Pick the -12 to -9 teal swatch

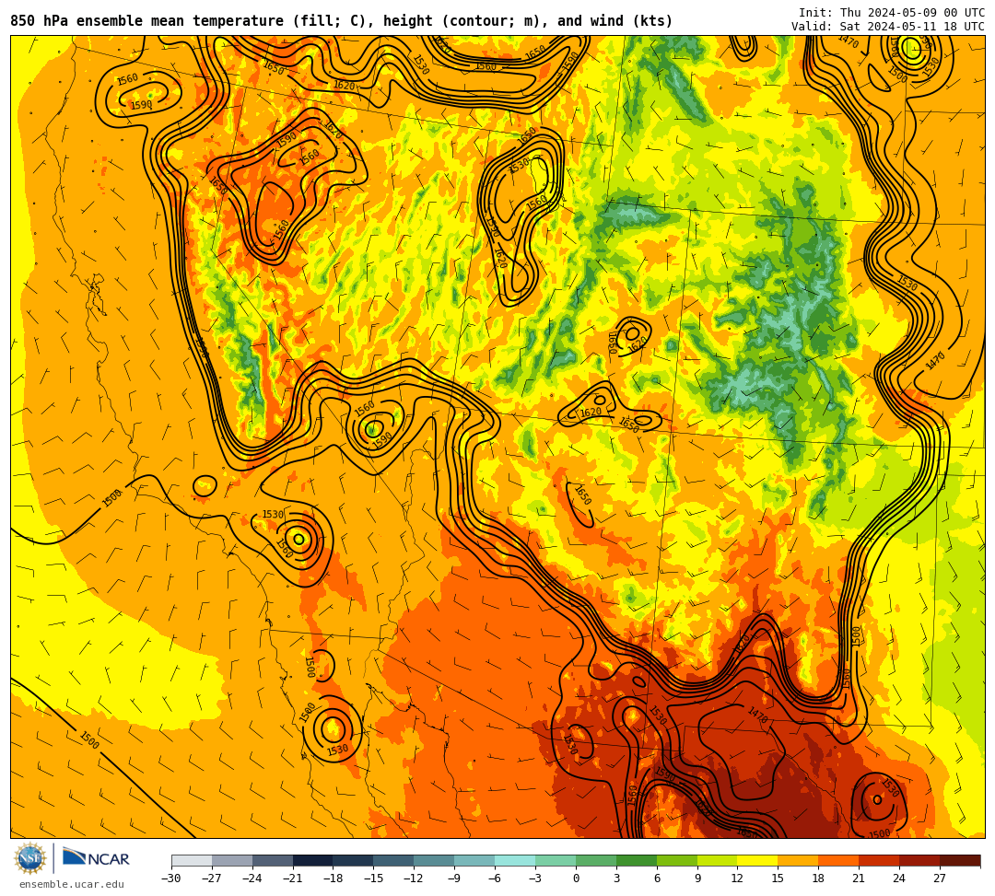pyautogui.click(x=435, y=860)
